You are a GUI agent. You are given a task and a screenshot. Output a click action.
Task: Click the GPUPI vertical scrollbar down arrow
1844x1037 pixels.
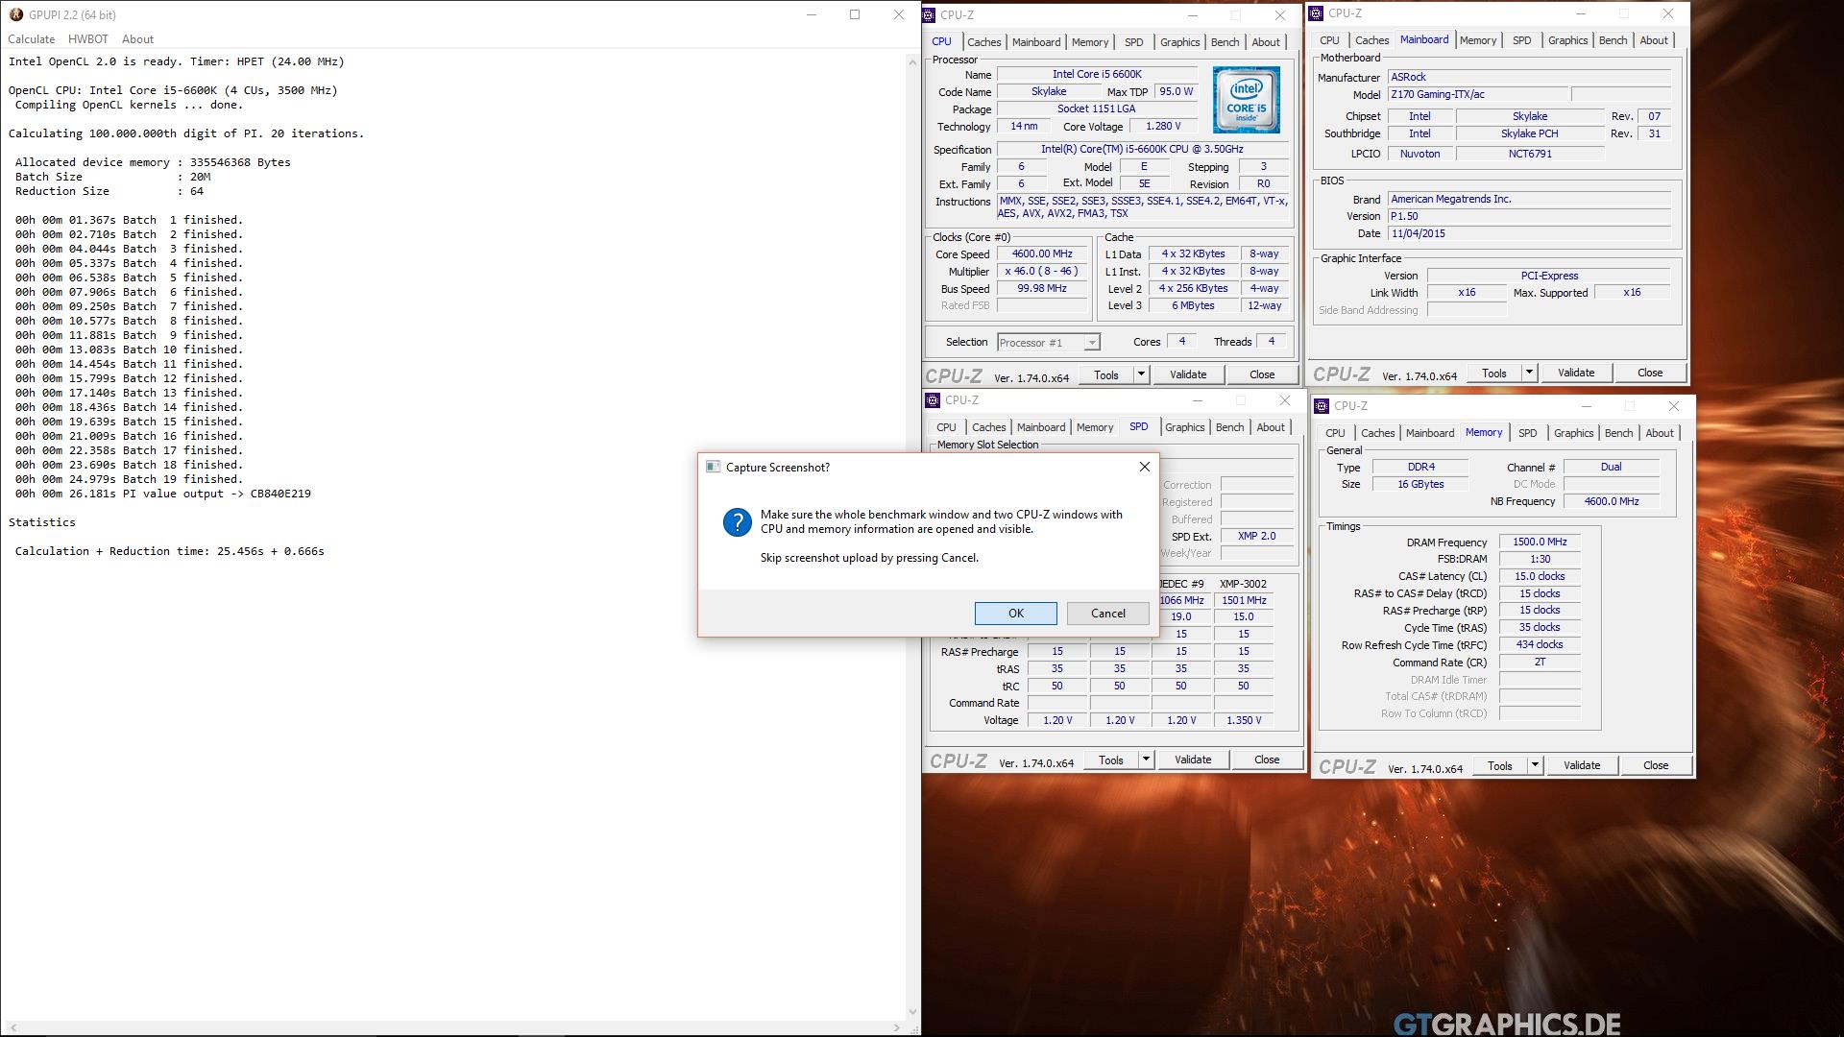[x=912, y=1011]
